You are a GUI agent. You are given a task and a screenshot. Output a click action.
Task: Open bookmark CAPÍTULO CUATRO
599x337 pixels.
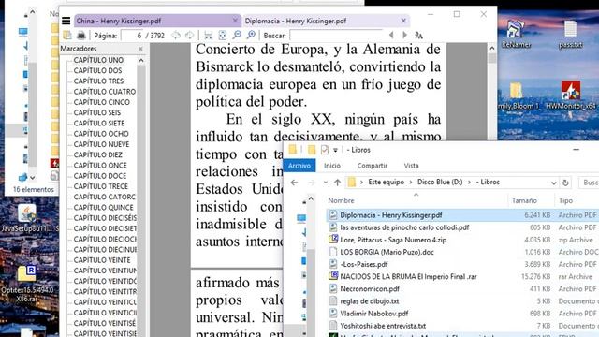coord(105,92)
